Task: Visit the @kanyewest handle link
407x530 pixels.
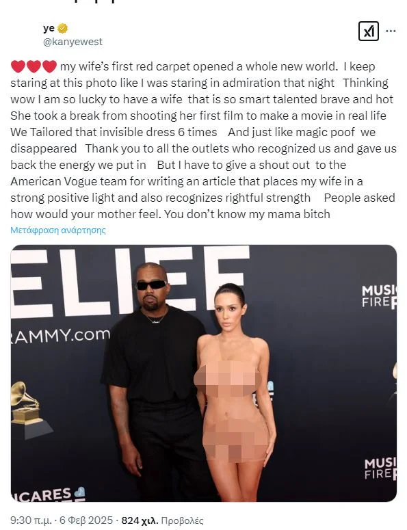Action: pyautogui.click(x=73, y=42)
